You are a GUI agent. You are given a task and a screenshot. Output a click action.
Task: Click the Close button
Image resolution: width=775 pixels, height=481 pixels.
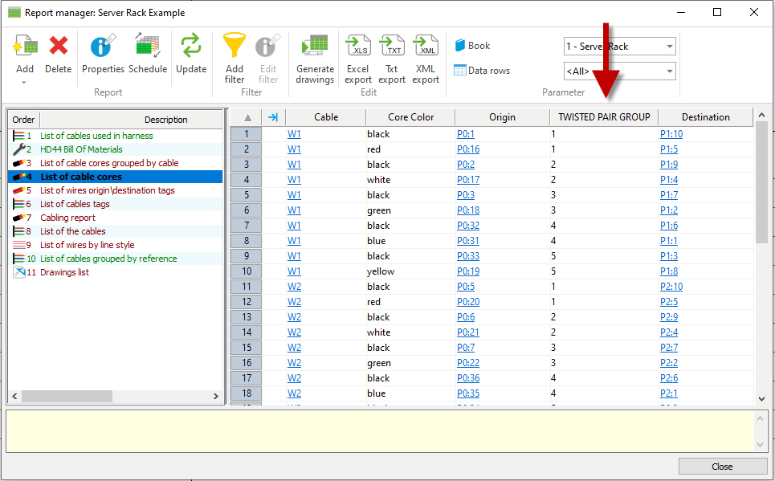[722, 467]
